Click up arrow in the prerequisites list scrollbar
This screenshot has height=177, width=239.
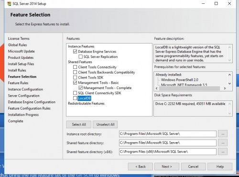pyautogui.click(x=229, y=75)
